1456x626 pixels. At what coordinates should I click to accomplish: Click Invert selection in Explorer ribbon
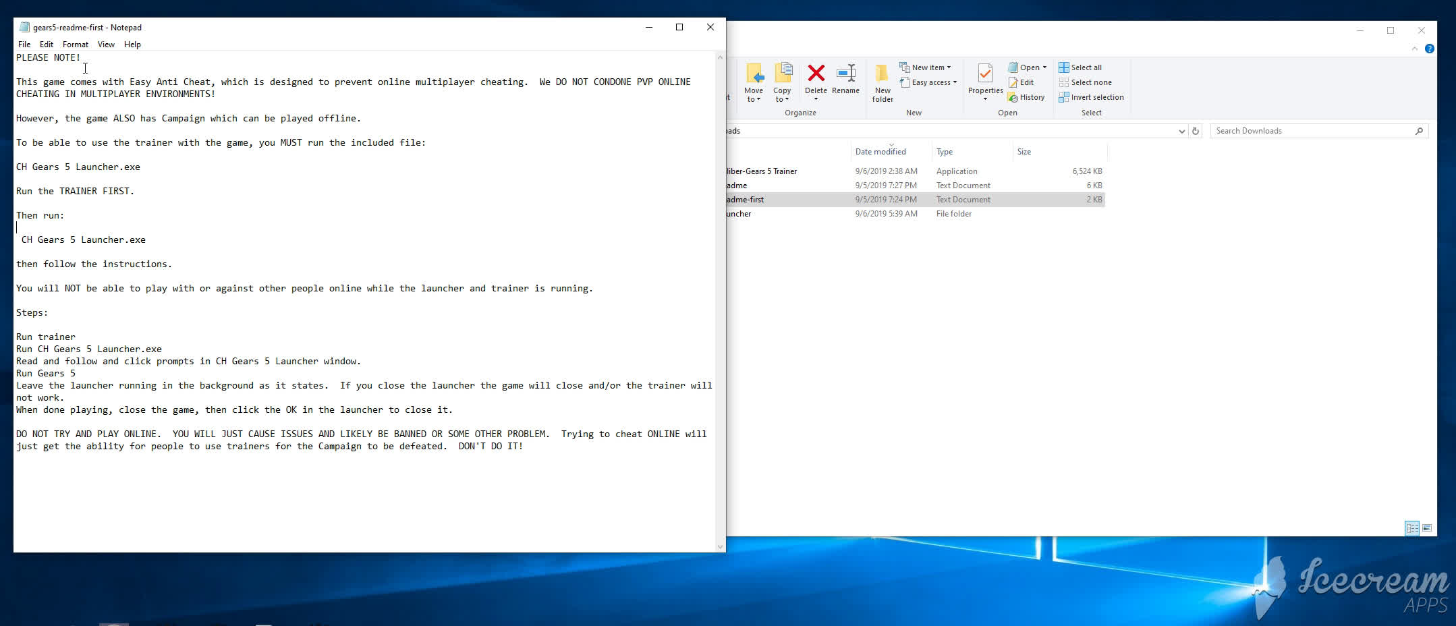pos(1091,97)
